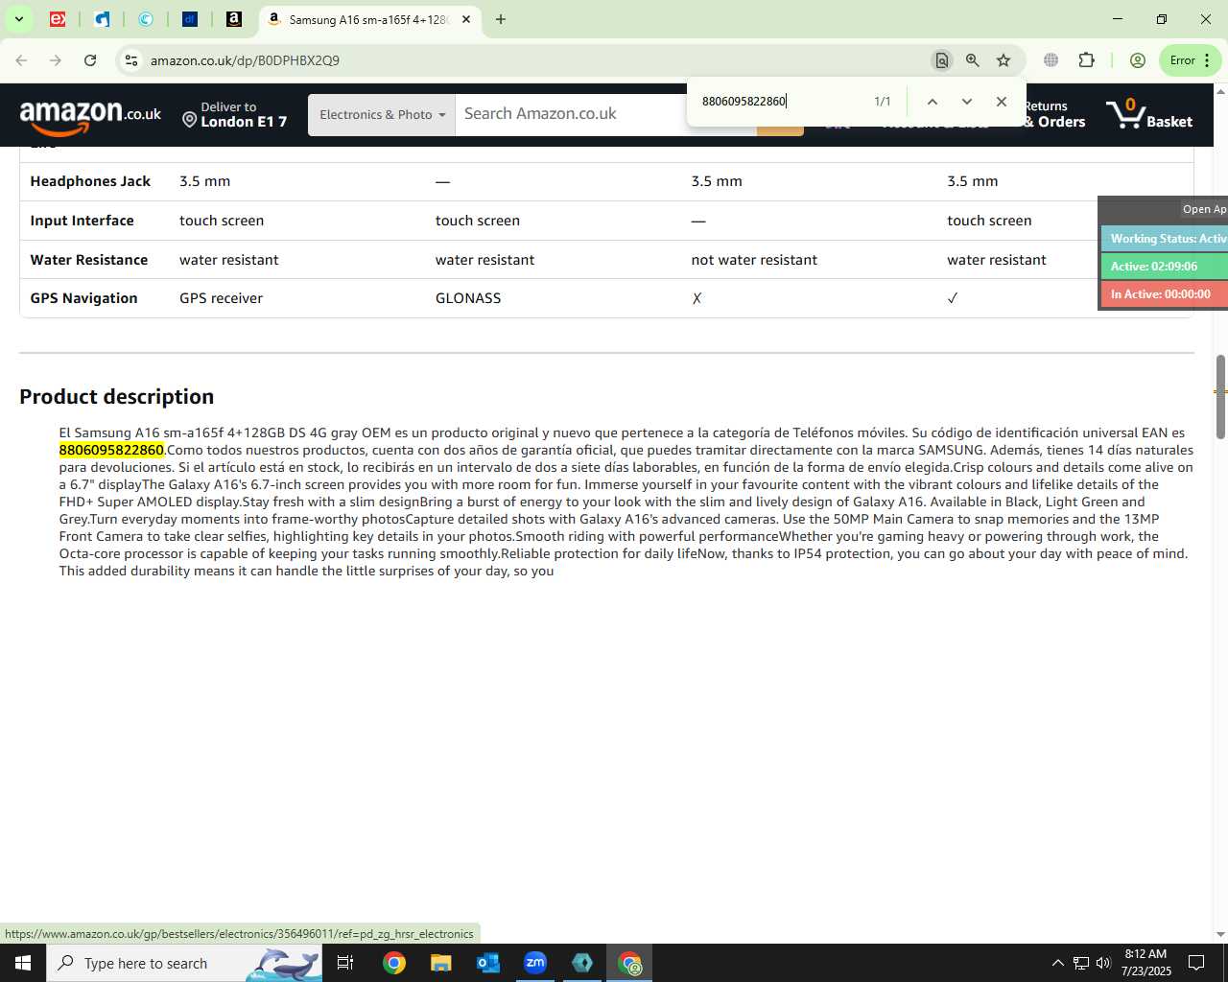Click highlighted EAN 8806095822860 text
The image size is (1228, 982).
(x=111, y=450)
